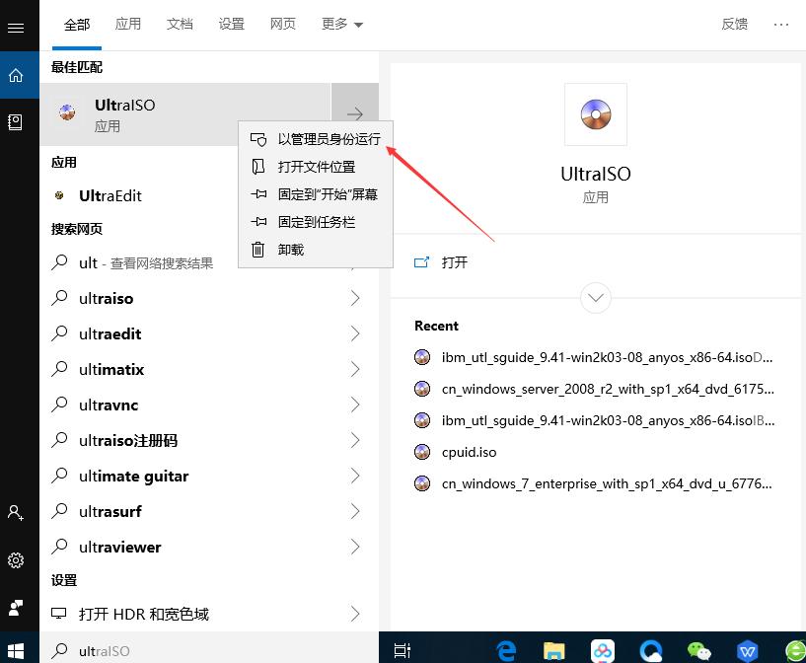806x663 pixels.
Task: Open the home icon in left sidebar
Action: [16, 74]
